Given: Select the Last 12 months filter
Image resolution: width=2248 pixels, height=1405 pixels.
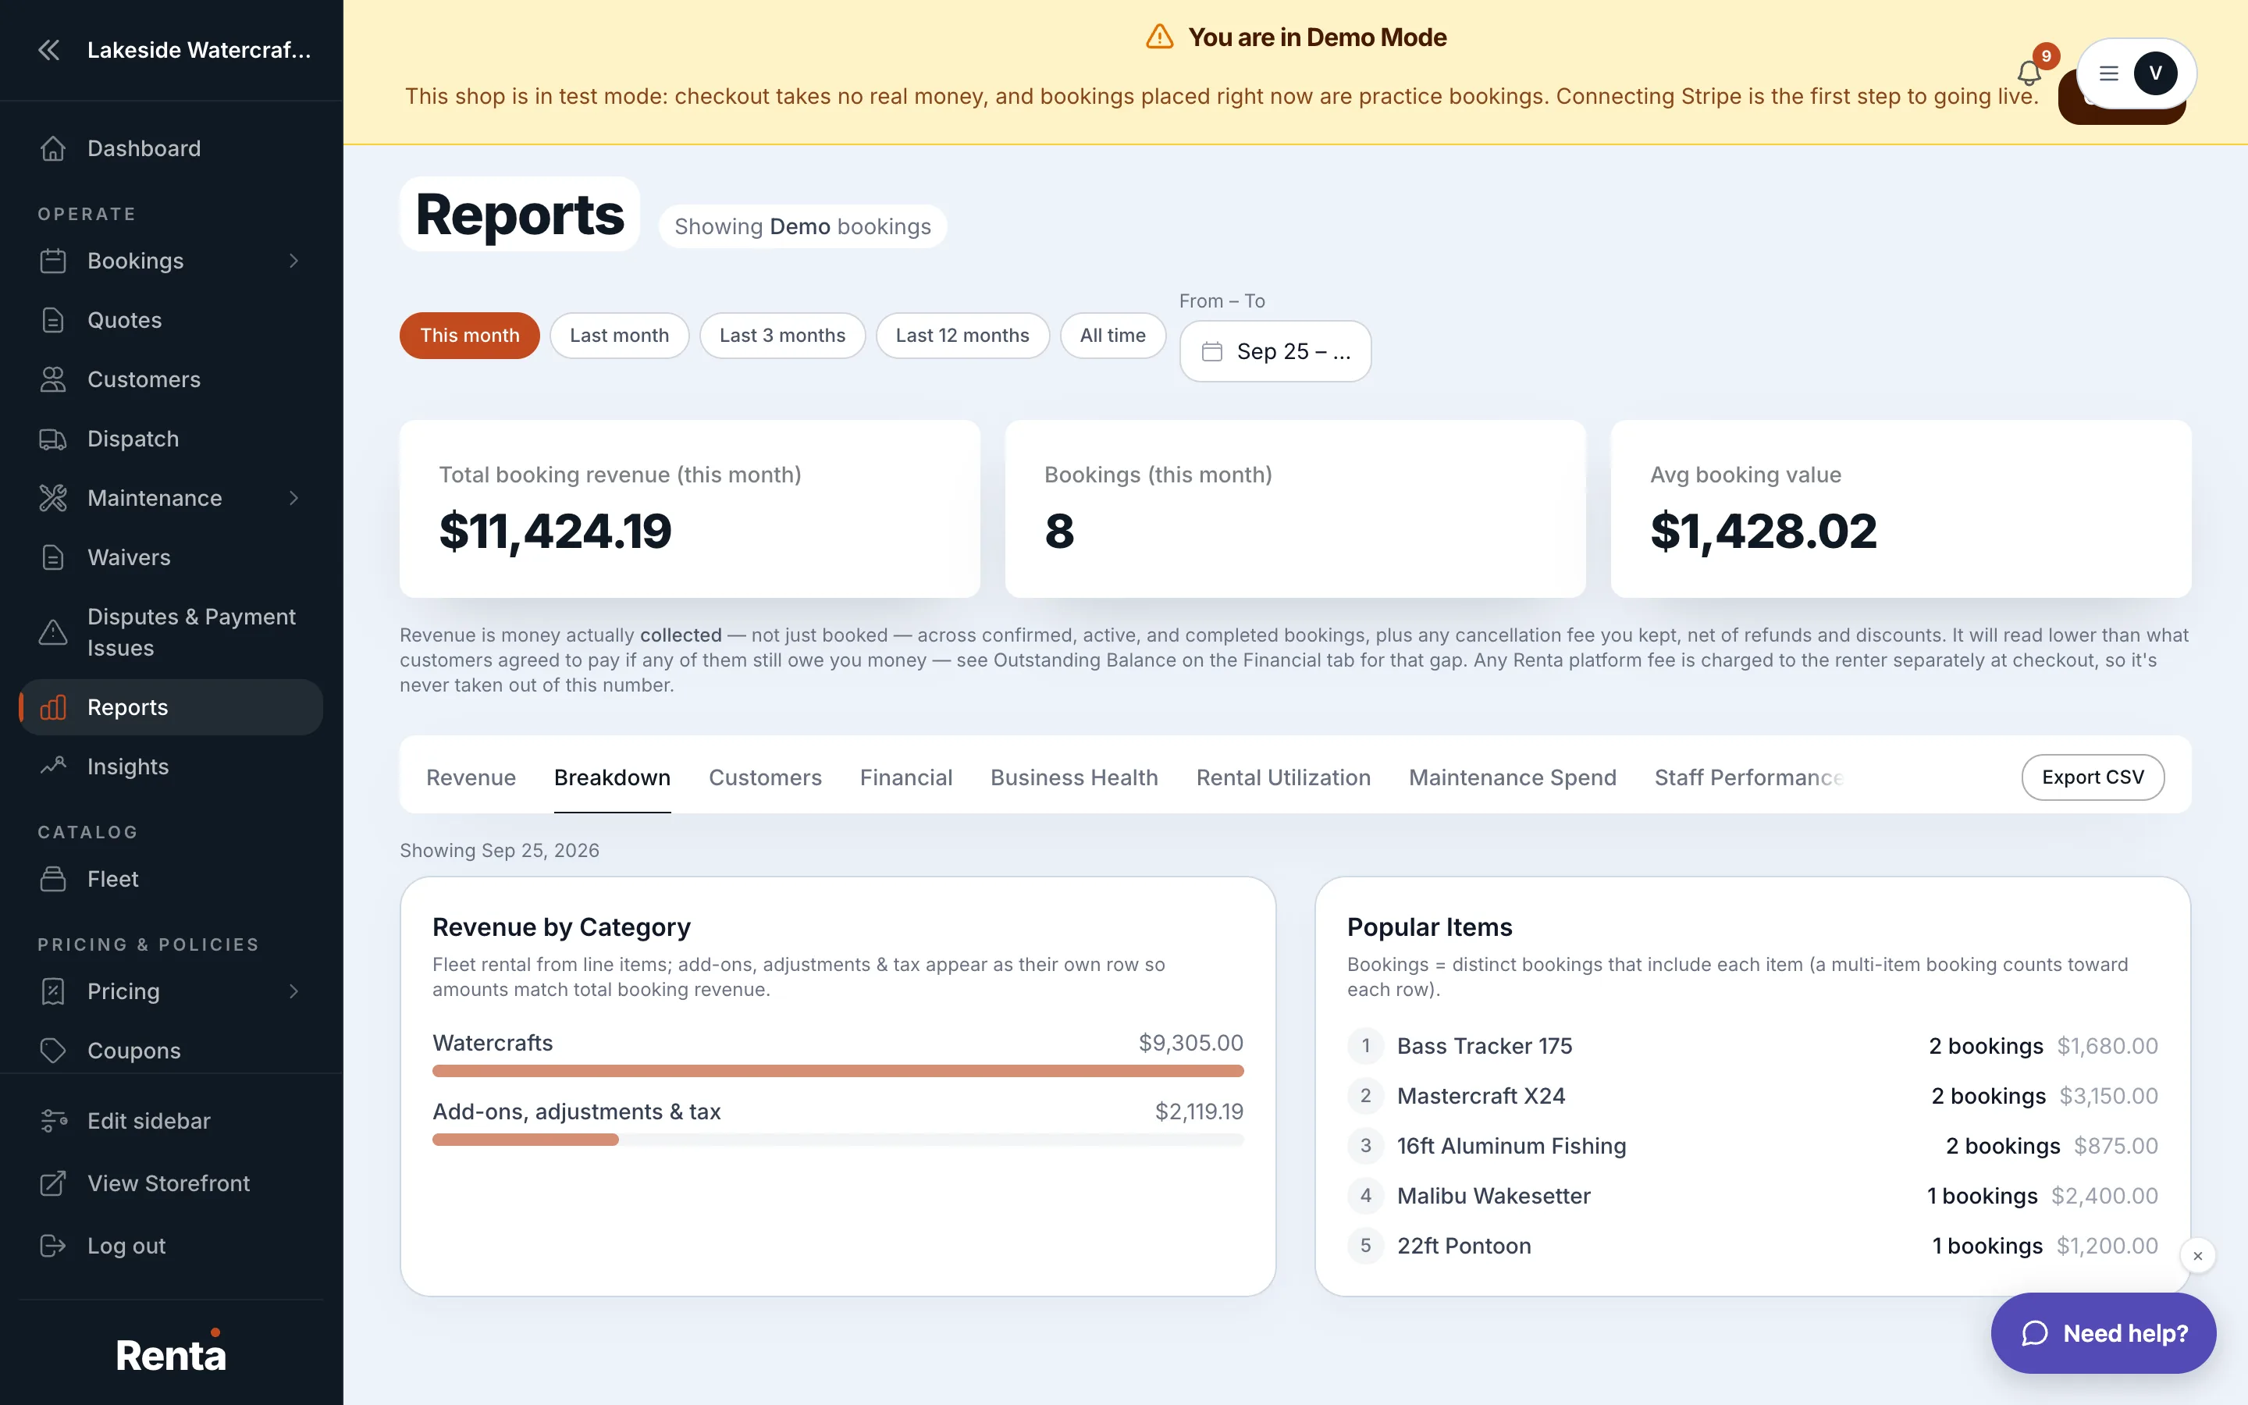Looking at the screenshot, I should tap(962, 336).
